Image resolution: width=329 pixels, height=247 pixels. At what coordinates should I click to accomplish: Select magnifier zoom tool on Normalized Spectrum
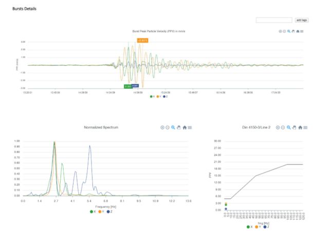[x=173, y=127]
